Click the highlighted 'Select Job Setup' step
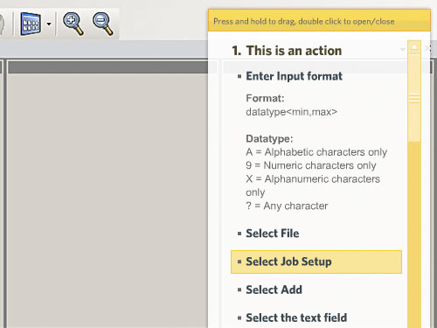437x328 pixels. pyautogui.click(x=316, y=262)
